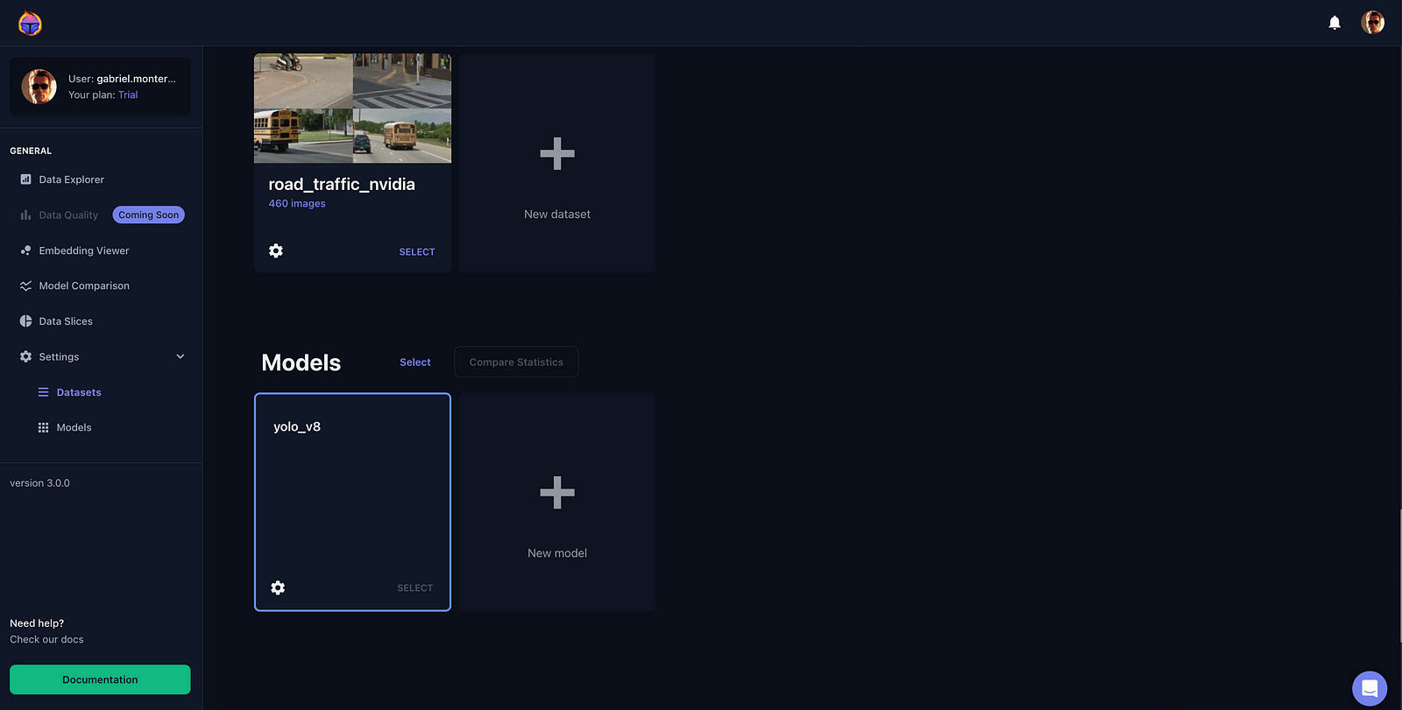The width and height of the screenshot is (1402, 710).
Task: Click the Data Quality bar chart icon
Action: coord(25,215)
